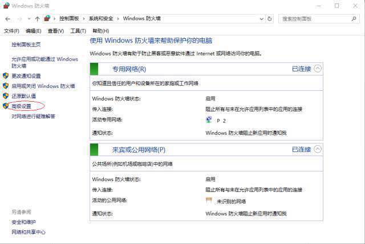
Task: Click the Back navigation arrow
Action: point(7,19)
